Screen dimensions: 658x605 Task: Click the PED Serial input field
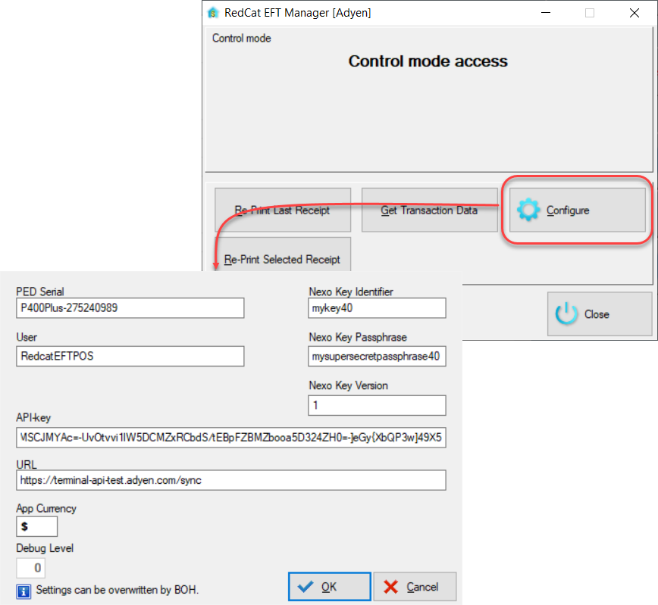tap(130, 308)
